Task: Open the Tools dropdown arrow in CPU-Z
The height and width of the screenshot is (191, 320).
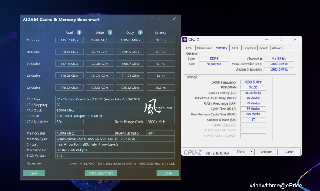Action: click(x=252, y=152)
